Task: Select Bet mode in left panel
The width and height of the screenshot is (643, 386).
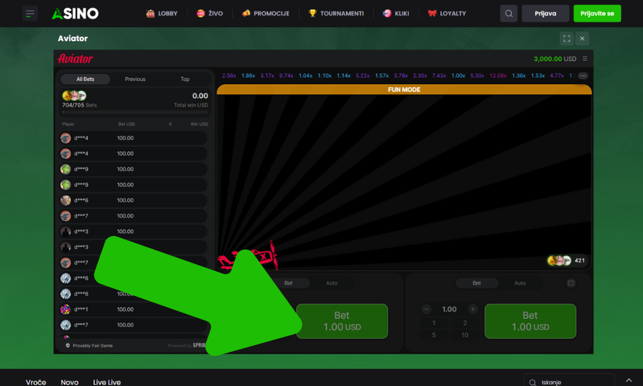Action: 289,283
